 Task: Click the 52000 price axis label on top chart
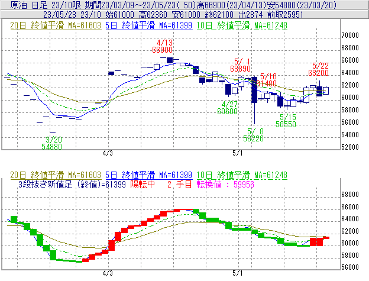[350, 147]
